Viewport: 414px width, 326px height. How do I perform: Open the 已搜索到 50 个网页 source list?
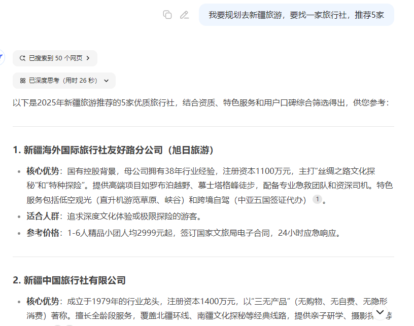55,58
